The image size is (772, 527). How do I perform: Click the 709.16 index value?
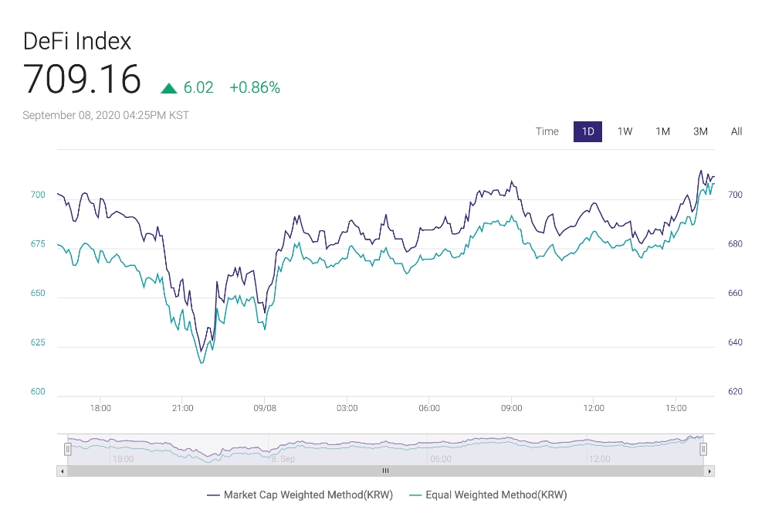[82, 79]
